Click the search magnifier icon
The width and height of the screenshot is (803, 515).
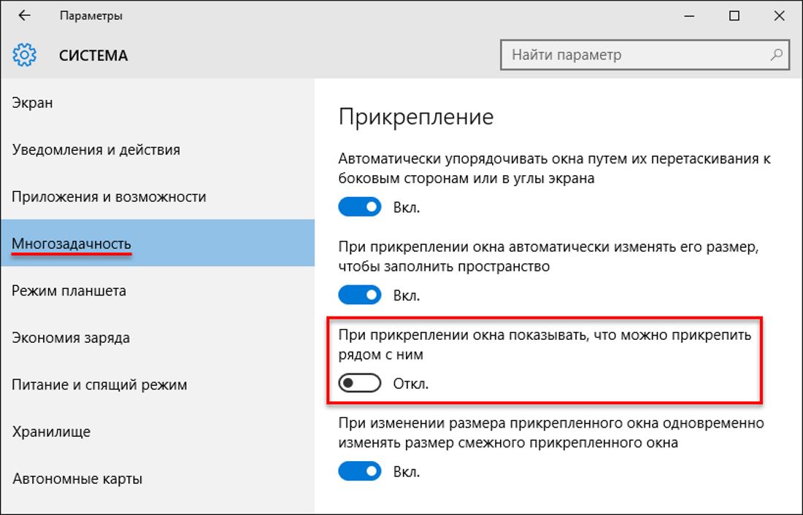[776, 55]
